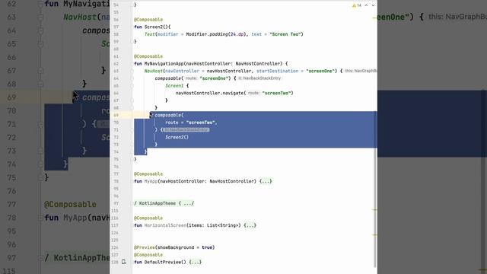Click the 'route:' hint before "screenTwo" on line 66
The height and width of the screenshot is (274, 487).
point(253,93)
